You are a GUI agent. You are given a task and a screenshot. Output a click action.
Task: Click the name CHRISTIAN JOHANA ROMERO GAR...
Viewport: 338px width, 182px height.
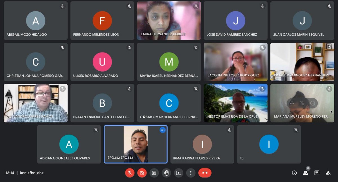click(x=35, y=76)
